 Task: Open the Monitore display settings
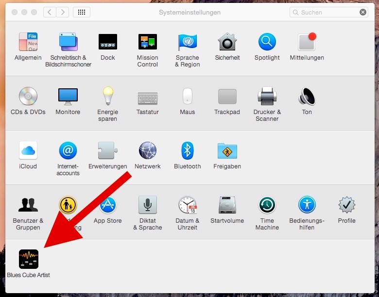coord(68,96)
